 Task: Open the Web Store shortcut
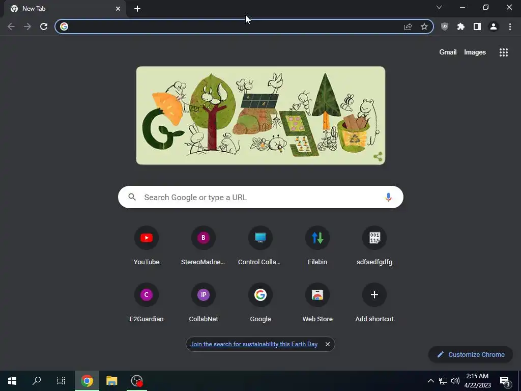point(317,303)
